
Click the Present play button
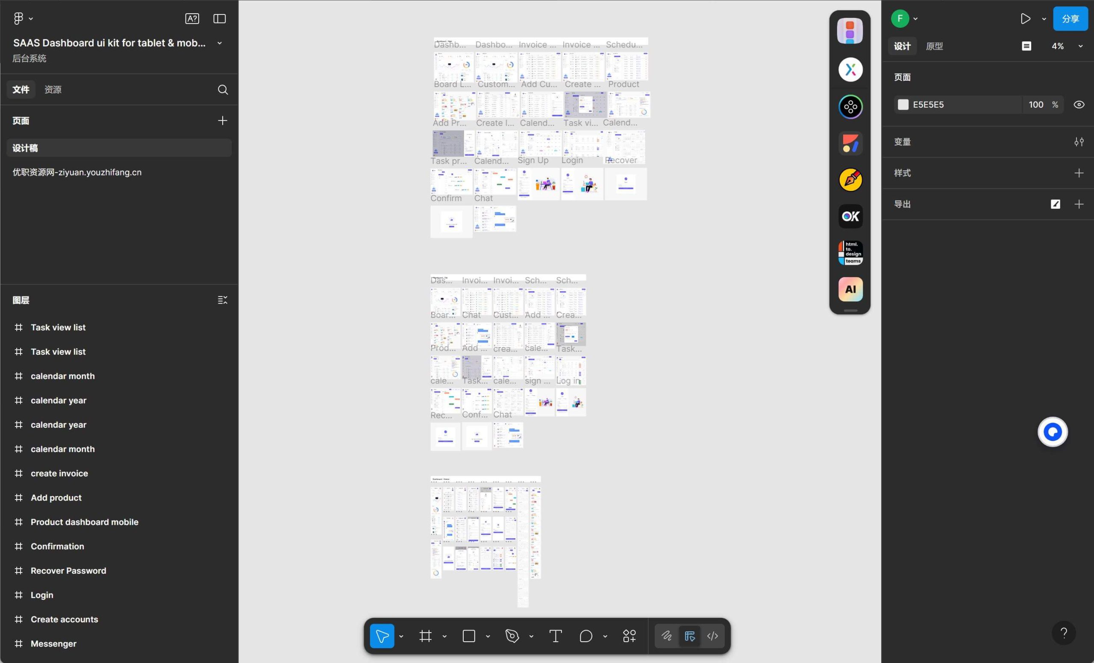coord(1025,19)
